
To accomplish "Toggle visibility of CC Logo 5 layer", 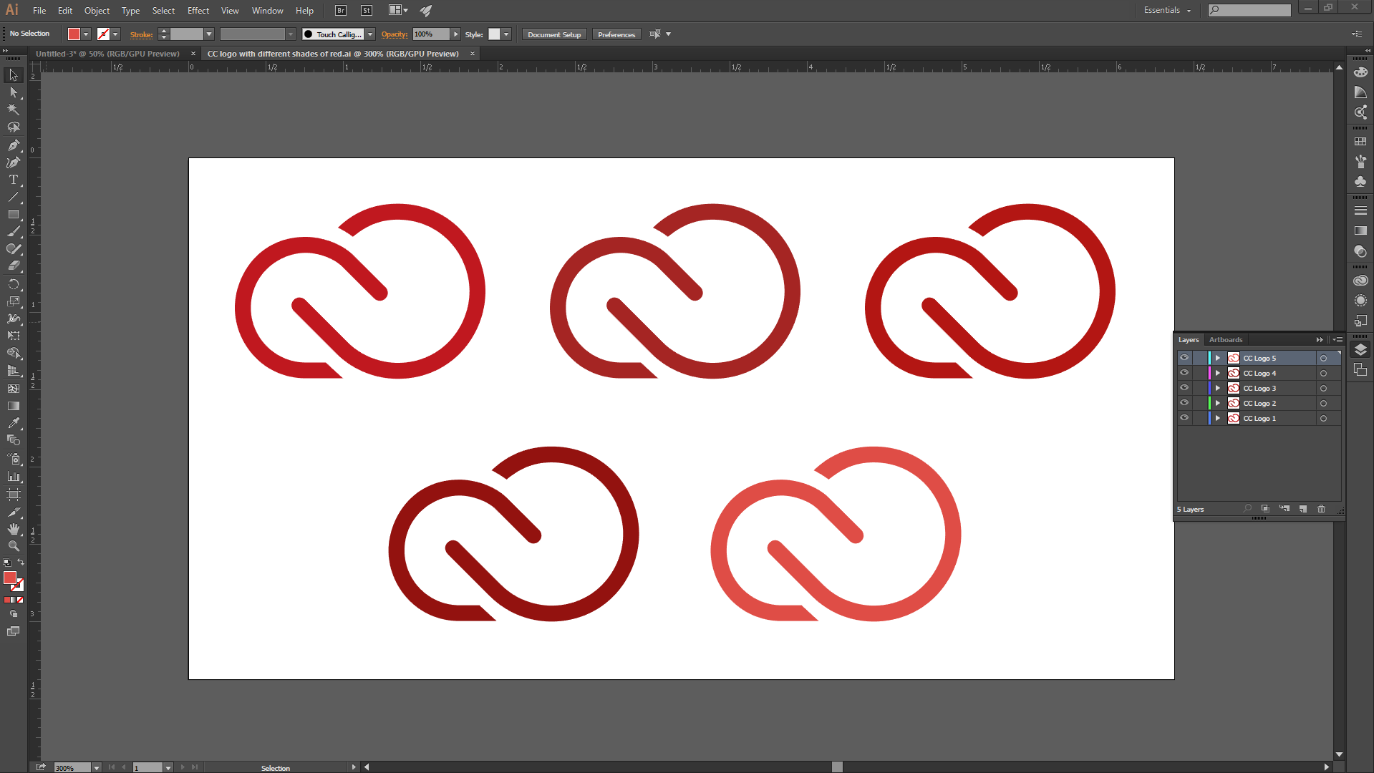I will 1184,358.
